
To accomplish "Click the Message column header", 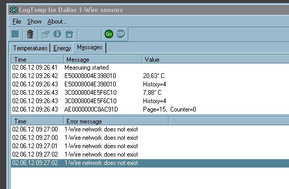I will coord(103,60).
